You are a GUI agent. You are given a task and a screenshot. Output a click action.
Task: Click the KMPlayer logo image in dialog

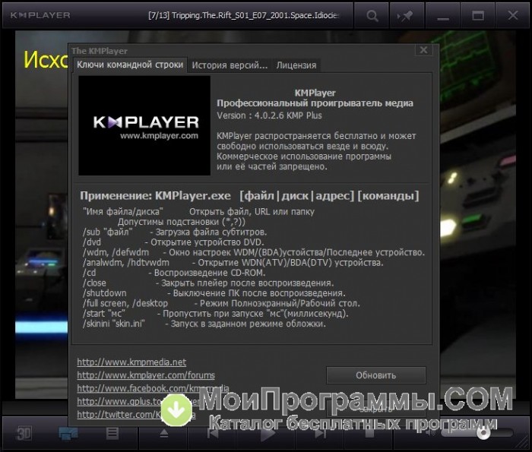[x=144, y=125]
